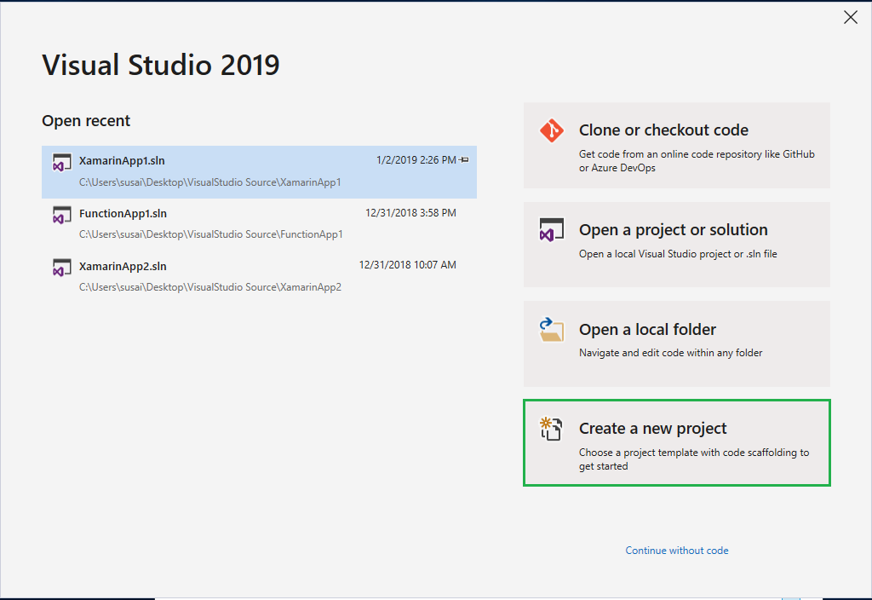
Task: Click the Open recent section heading
Action: point(86,120)
